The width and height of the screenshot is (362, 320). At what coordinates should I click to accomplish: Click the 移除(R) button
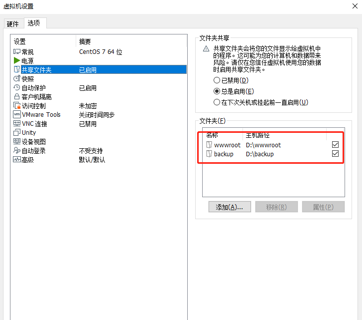276,207
